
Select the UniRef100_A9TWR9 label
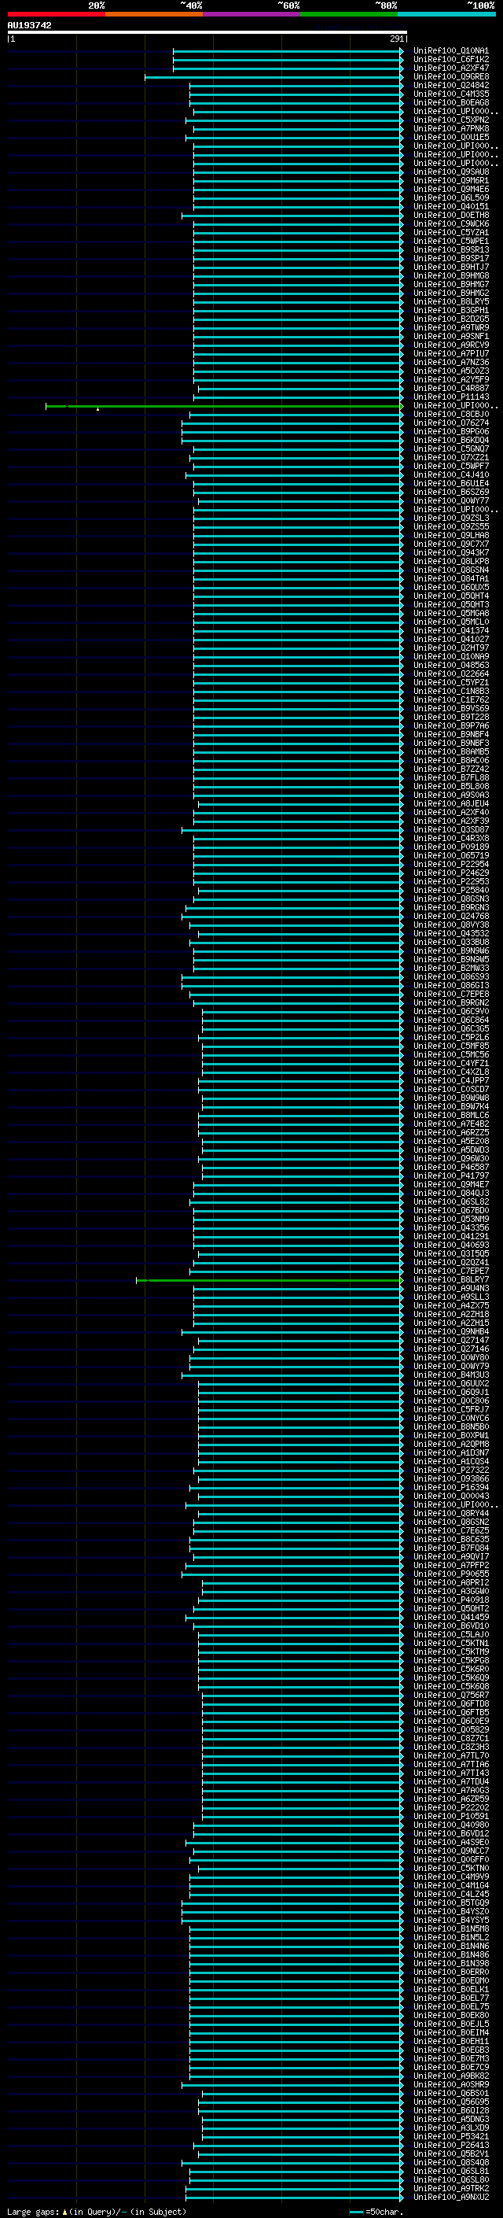(x=450, y=328)
